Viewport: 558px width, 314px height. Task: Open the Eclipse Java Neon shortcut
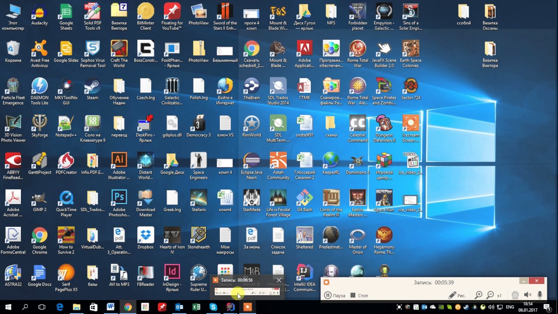252,167
